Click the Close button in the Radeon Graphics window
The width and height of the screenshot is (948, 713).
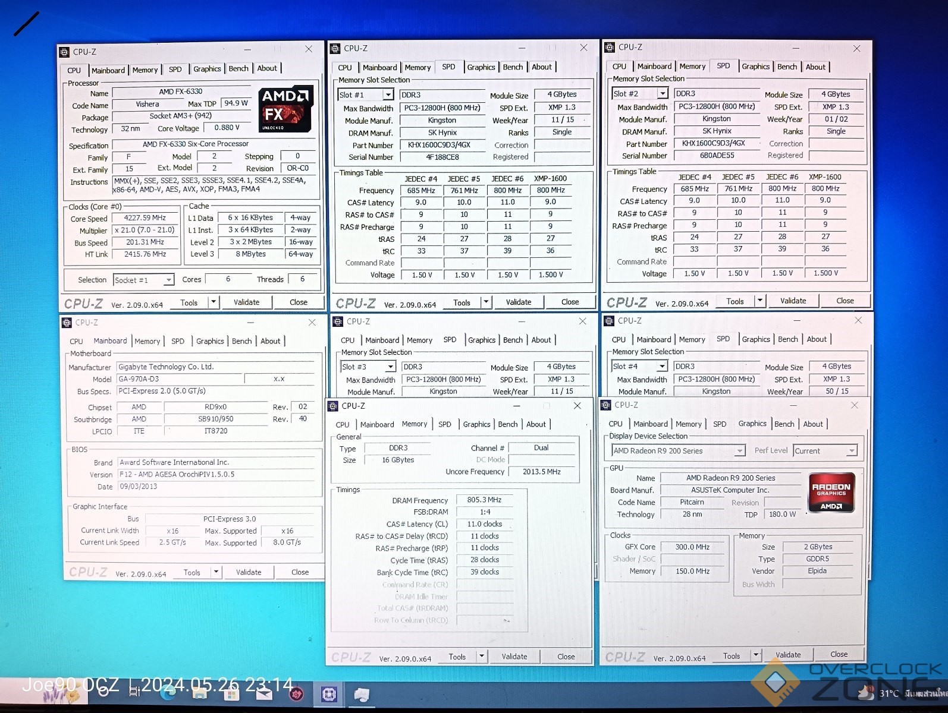(x=839, y=654)
